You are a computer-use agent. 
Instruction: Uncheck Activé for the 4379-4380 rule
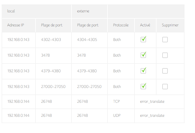pyautogui.click(x=143, y=71)
